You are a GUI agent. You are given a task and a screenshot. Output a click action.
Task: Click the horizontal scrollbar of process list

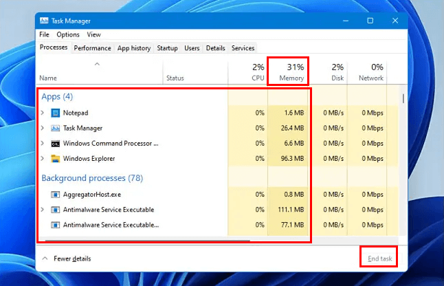(144, 241)
